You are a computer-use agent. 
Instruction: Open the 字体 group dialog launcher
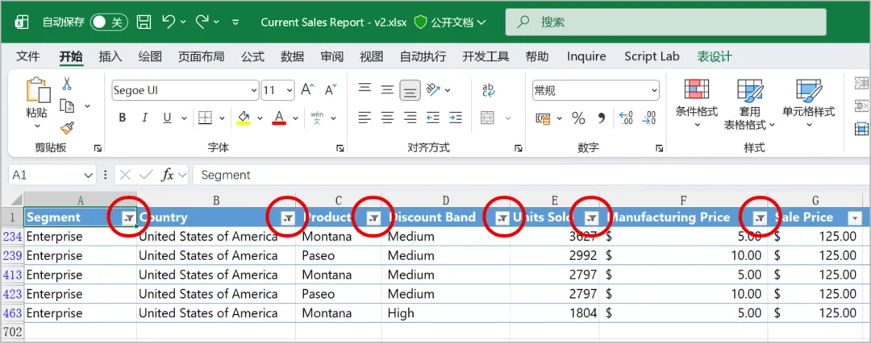(340, 148)
